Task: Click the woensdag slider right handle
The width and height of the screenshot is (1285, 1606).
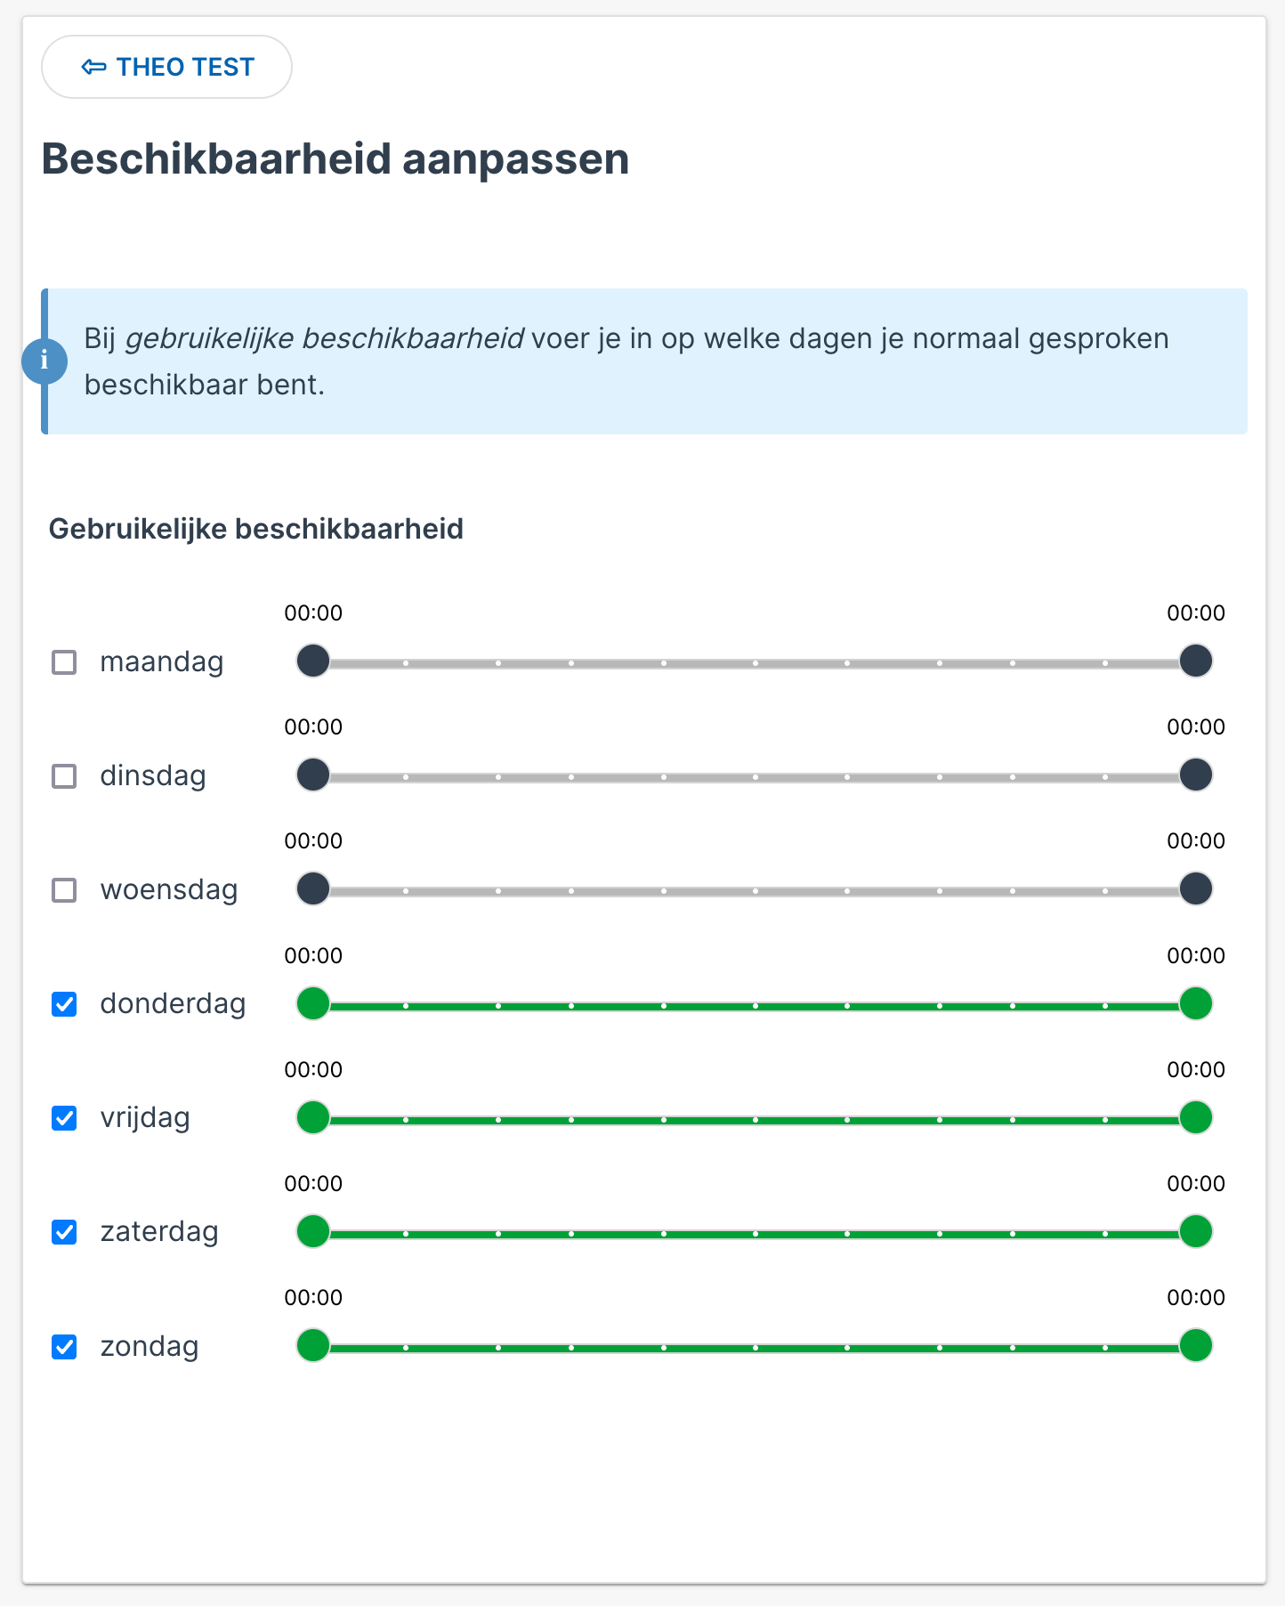Action: [x=1196, y=889]
